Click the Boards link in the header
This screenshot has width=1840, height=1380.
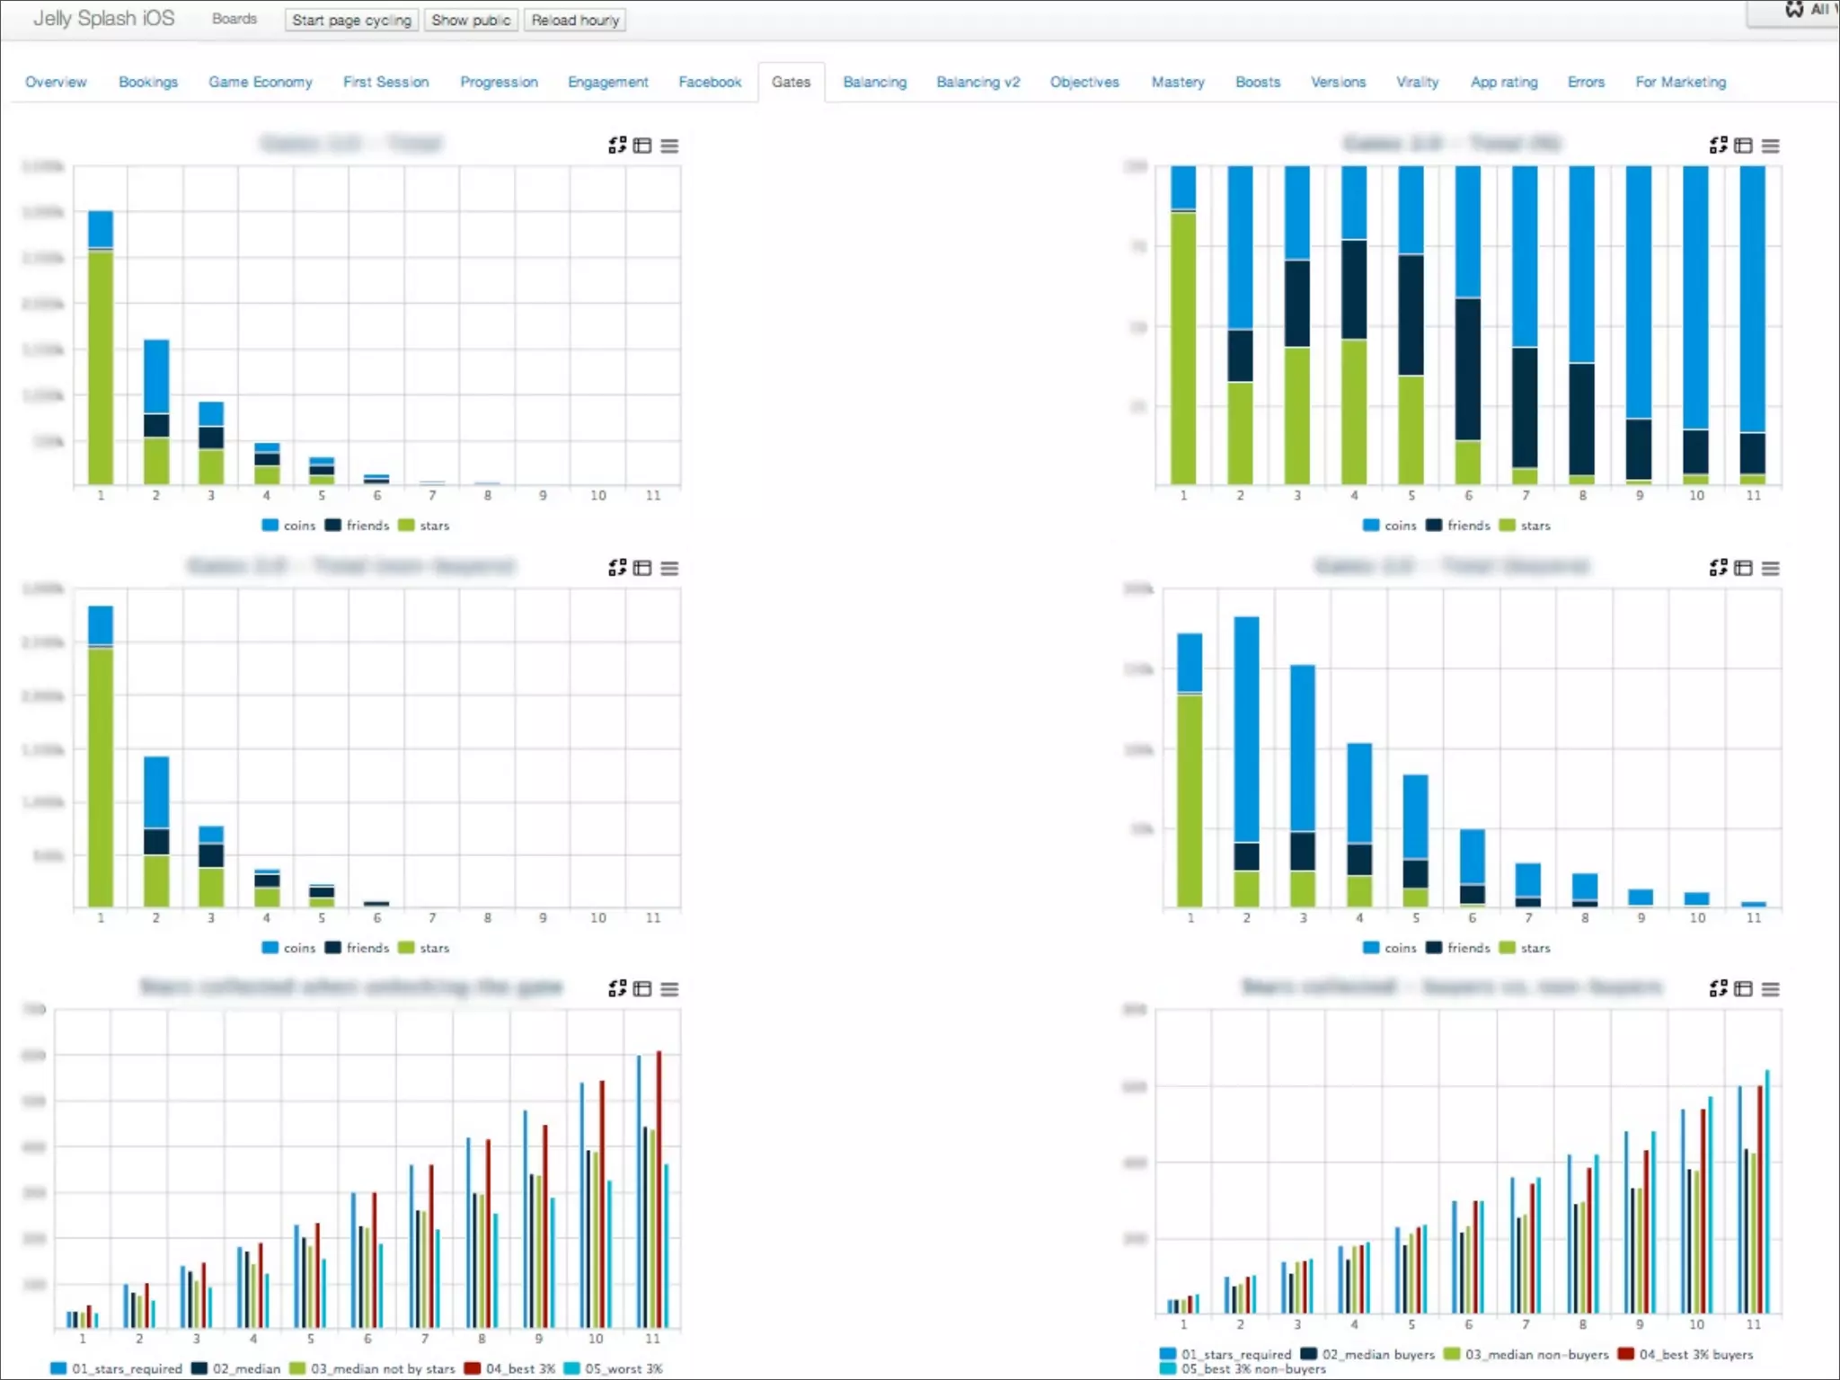coord(234,19)
